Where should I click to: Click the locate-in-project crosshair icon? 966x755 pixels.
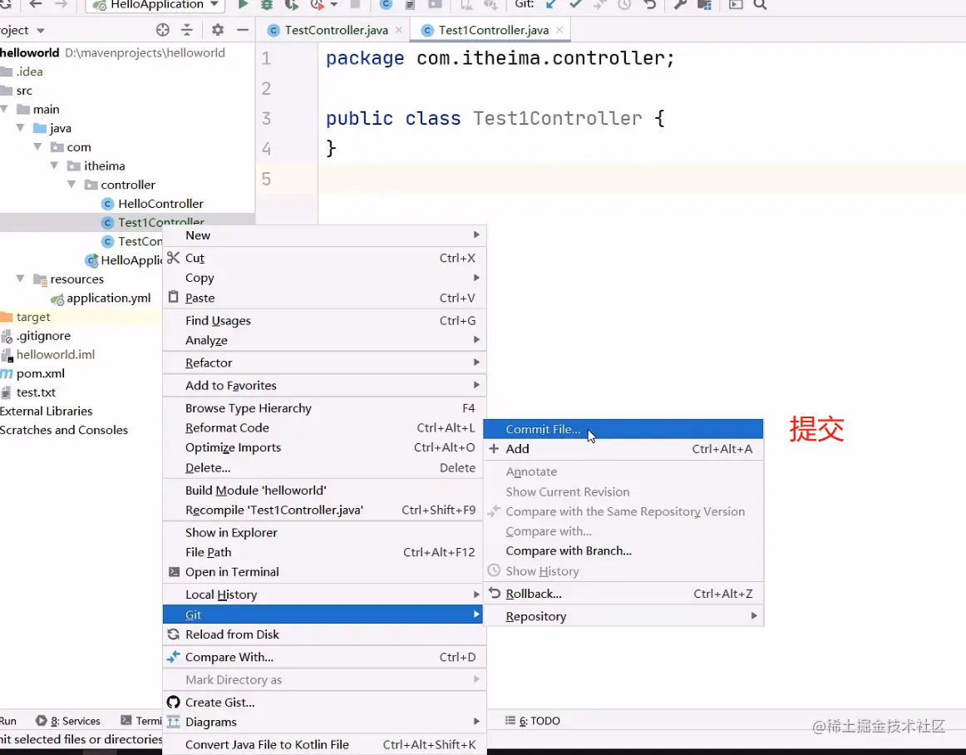[163, 30]
